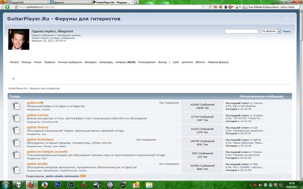Image resolution: width=303 pixels, height=189 pixels.
Task: Switch to Firefox on the taskbar
Action: click(x=32, y=185)
